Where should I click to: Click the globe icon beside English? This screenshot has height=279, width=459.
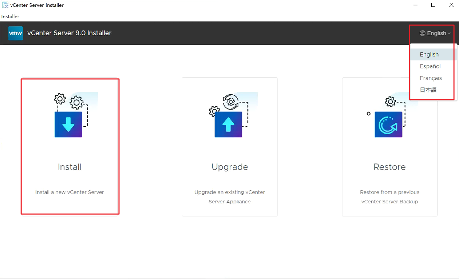423,33
